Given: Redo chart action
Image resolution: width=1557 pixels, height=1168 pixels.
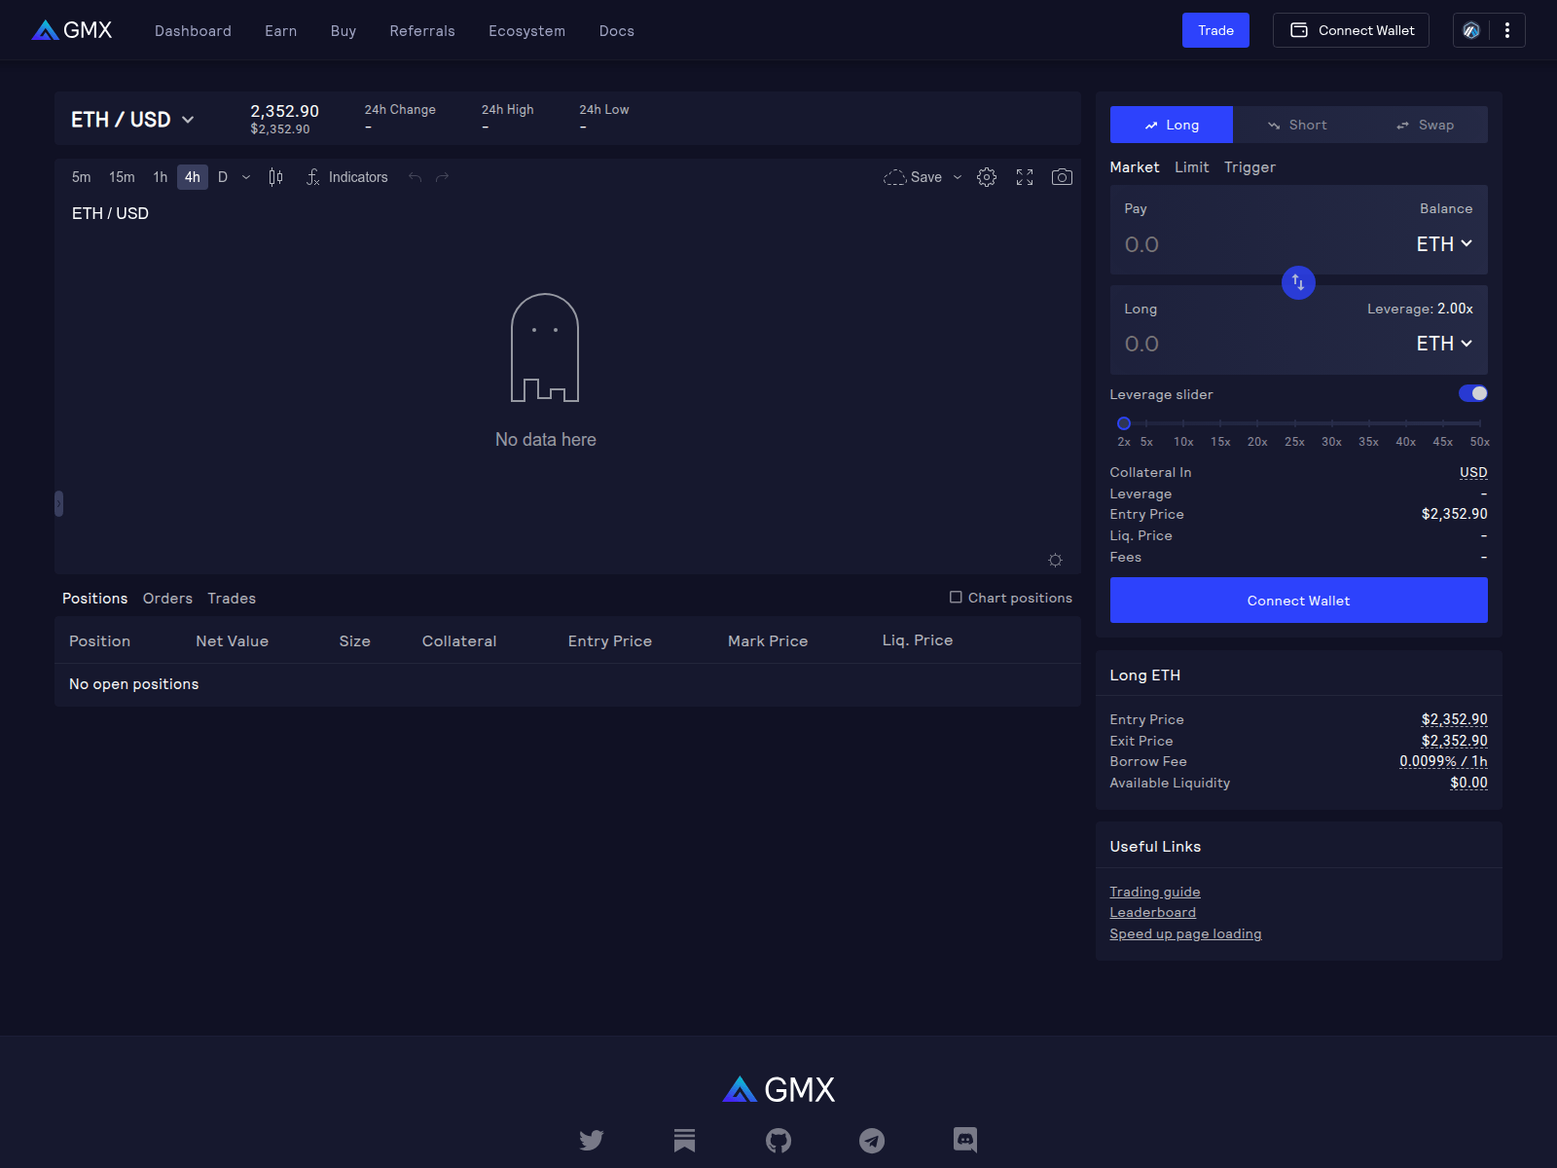Looking at the screenshot, I should coord(443,177).
